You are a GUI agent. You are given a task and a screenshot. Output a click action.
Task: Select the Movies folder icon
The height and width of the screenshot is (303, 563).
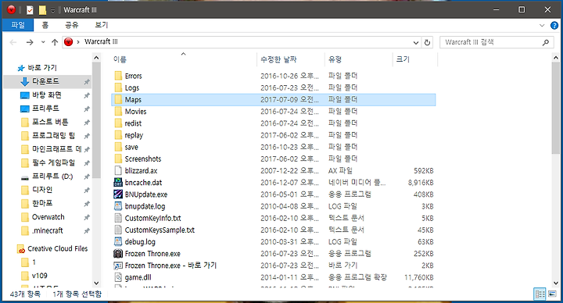pos(118,111)
